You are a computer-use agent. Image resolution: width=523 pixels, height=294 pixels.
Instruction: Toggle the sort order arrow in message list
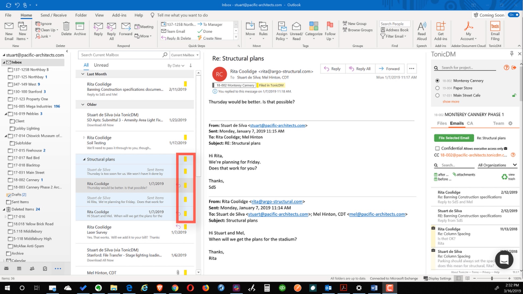(x=191, y=65)
